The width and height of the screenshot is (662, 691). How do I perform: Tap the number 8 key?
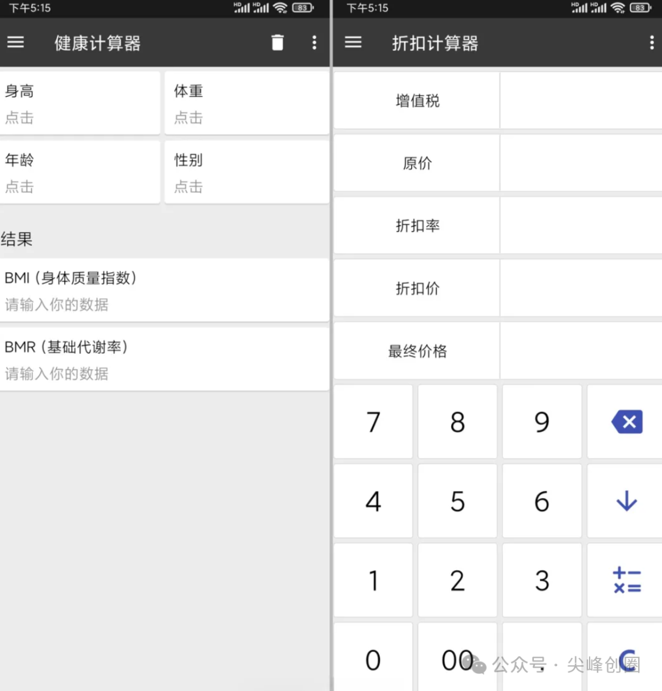[458, 422]
